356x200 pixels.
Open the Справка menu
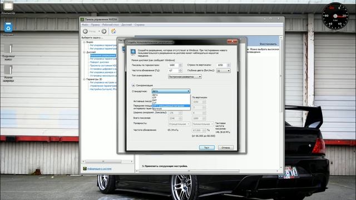click(x=140, y=24)
